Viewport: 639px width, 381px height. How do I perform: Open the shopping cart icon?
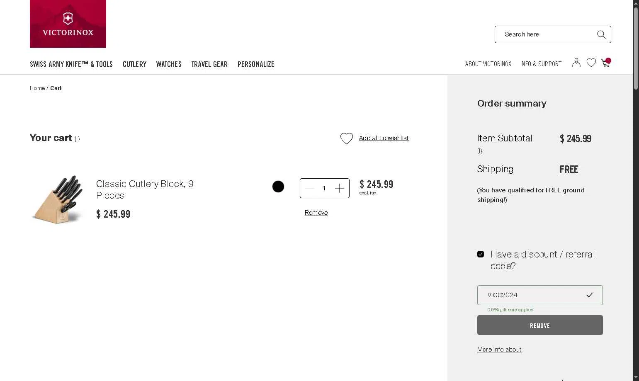[606, 63]
